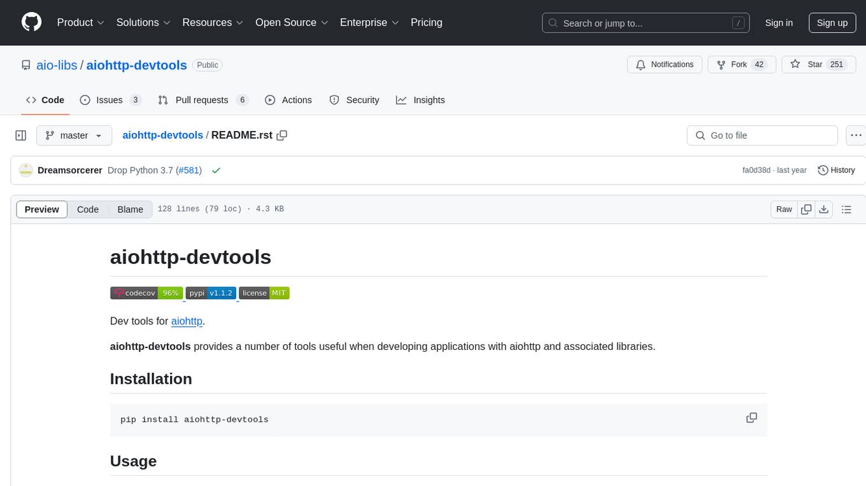
Task: Expand the file tree side panel
Action: pyautogui.click(x=21, y=135)
